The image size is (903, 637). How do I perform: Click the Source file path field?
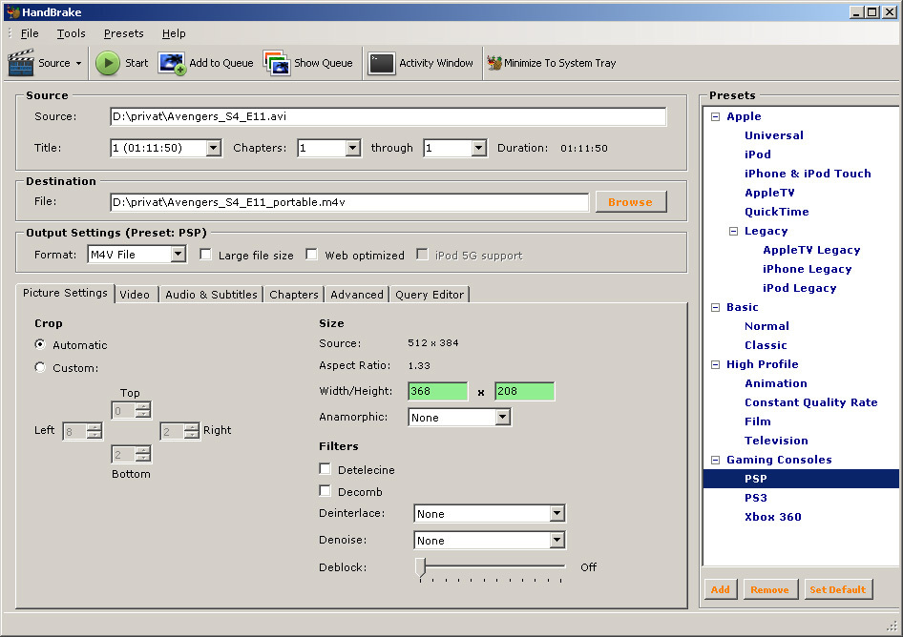pyautogui.click(x=388, y=116)
